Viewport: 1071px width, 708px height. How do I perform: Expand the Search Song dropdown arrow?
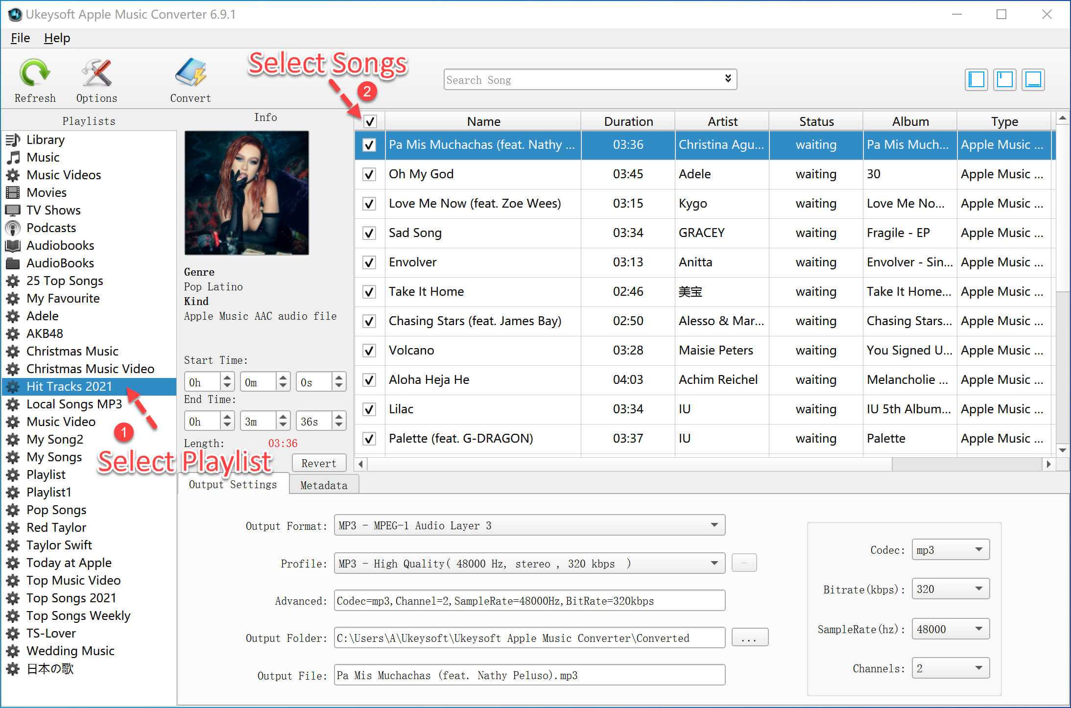point(728,79)
